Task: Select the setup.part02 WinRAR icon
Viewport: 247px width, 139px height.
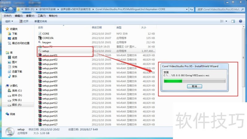Action: pos(40,60)
